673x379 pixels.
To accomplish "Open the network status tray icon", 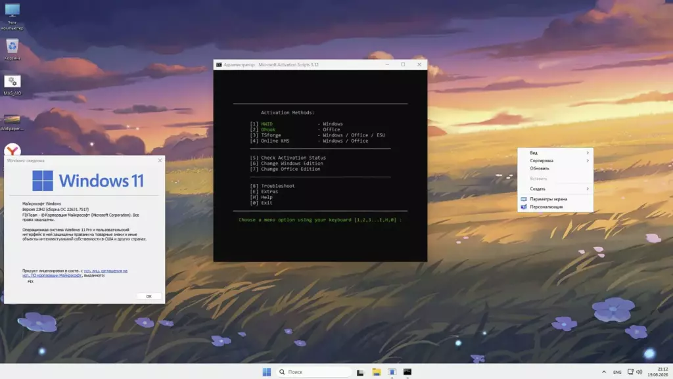I will click(x=630, y=372).
